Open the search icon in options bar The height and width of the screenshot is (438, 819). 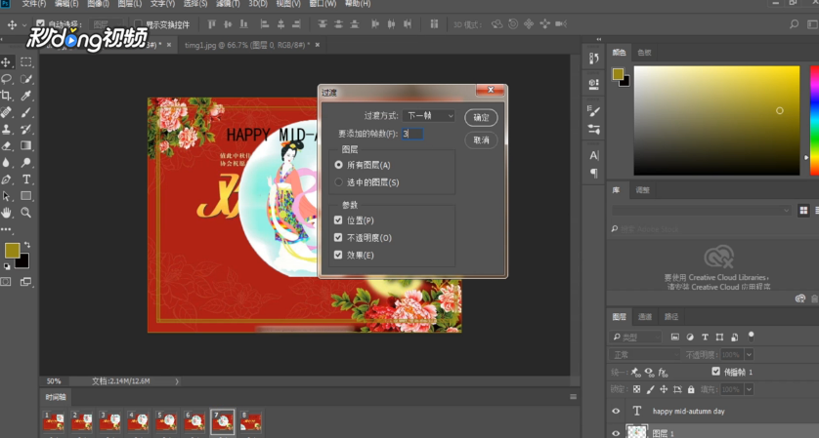794,24
